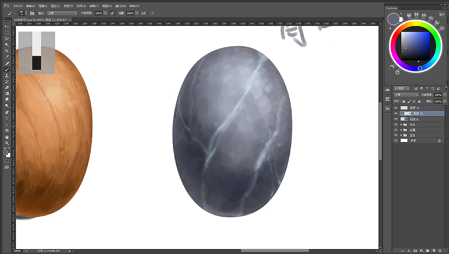Open the Coolorus settings gear button
449x254 pixels.
pyautogui.click(x=442, y=15)
